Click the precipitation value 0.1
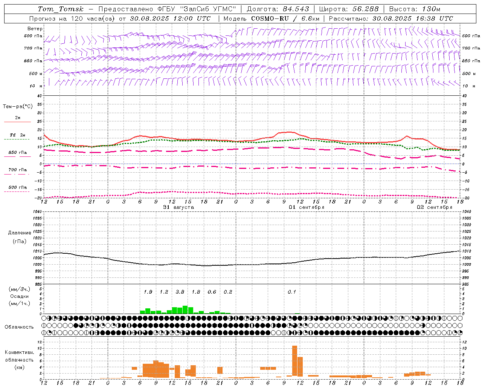Screen dimensions: 482x386 pos(292,292)
